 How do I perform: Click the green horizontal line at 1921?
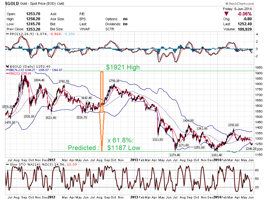click(189, 71)
